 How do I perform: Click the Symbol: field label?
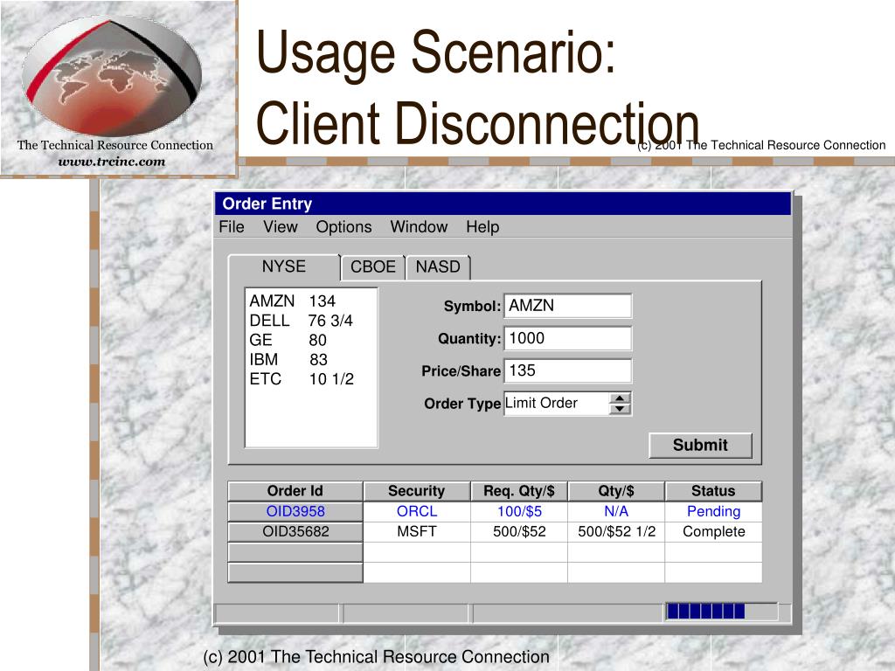(472, 307)
